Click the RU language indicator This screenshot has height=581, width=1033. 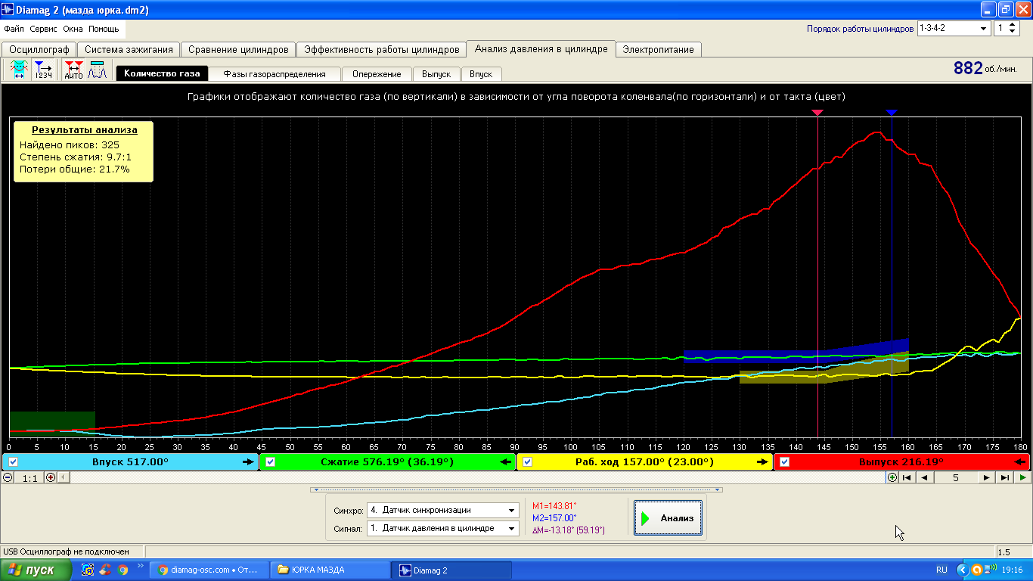[x=941, y=570]
